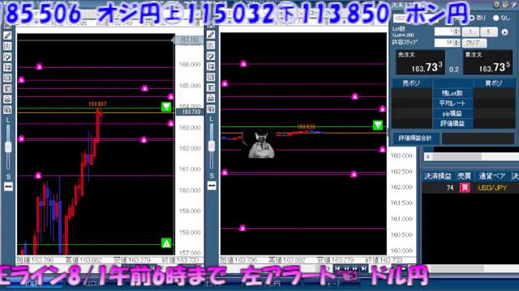Click the print icon in right chart toolbar
The height and width of the screenshot is (291, 519).
pyautogui.click(x=211, y=99)
